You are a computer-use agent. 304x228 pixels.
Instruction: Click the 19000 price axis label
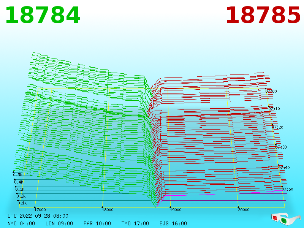pyautogui.click(x=176, y=210)
